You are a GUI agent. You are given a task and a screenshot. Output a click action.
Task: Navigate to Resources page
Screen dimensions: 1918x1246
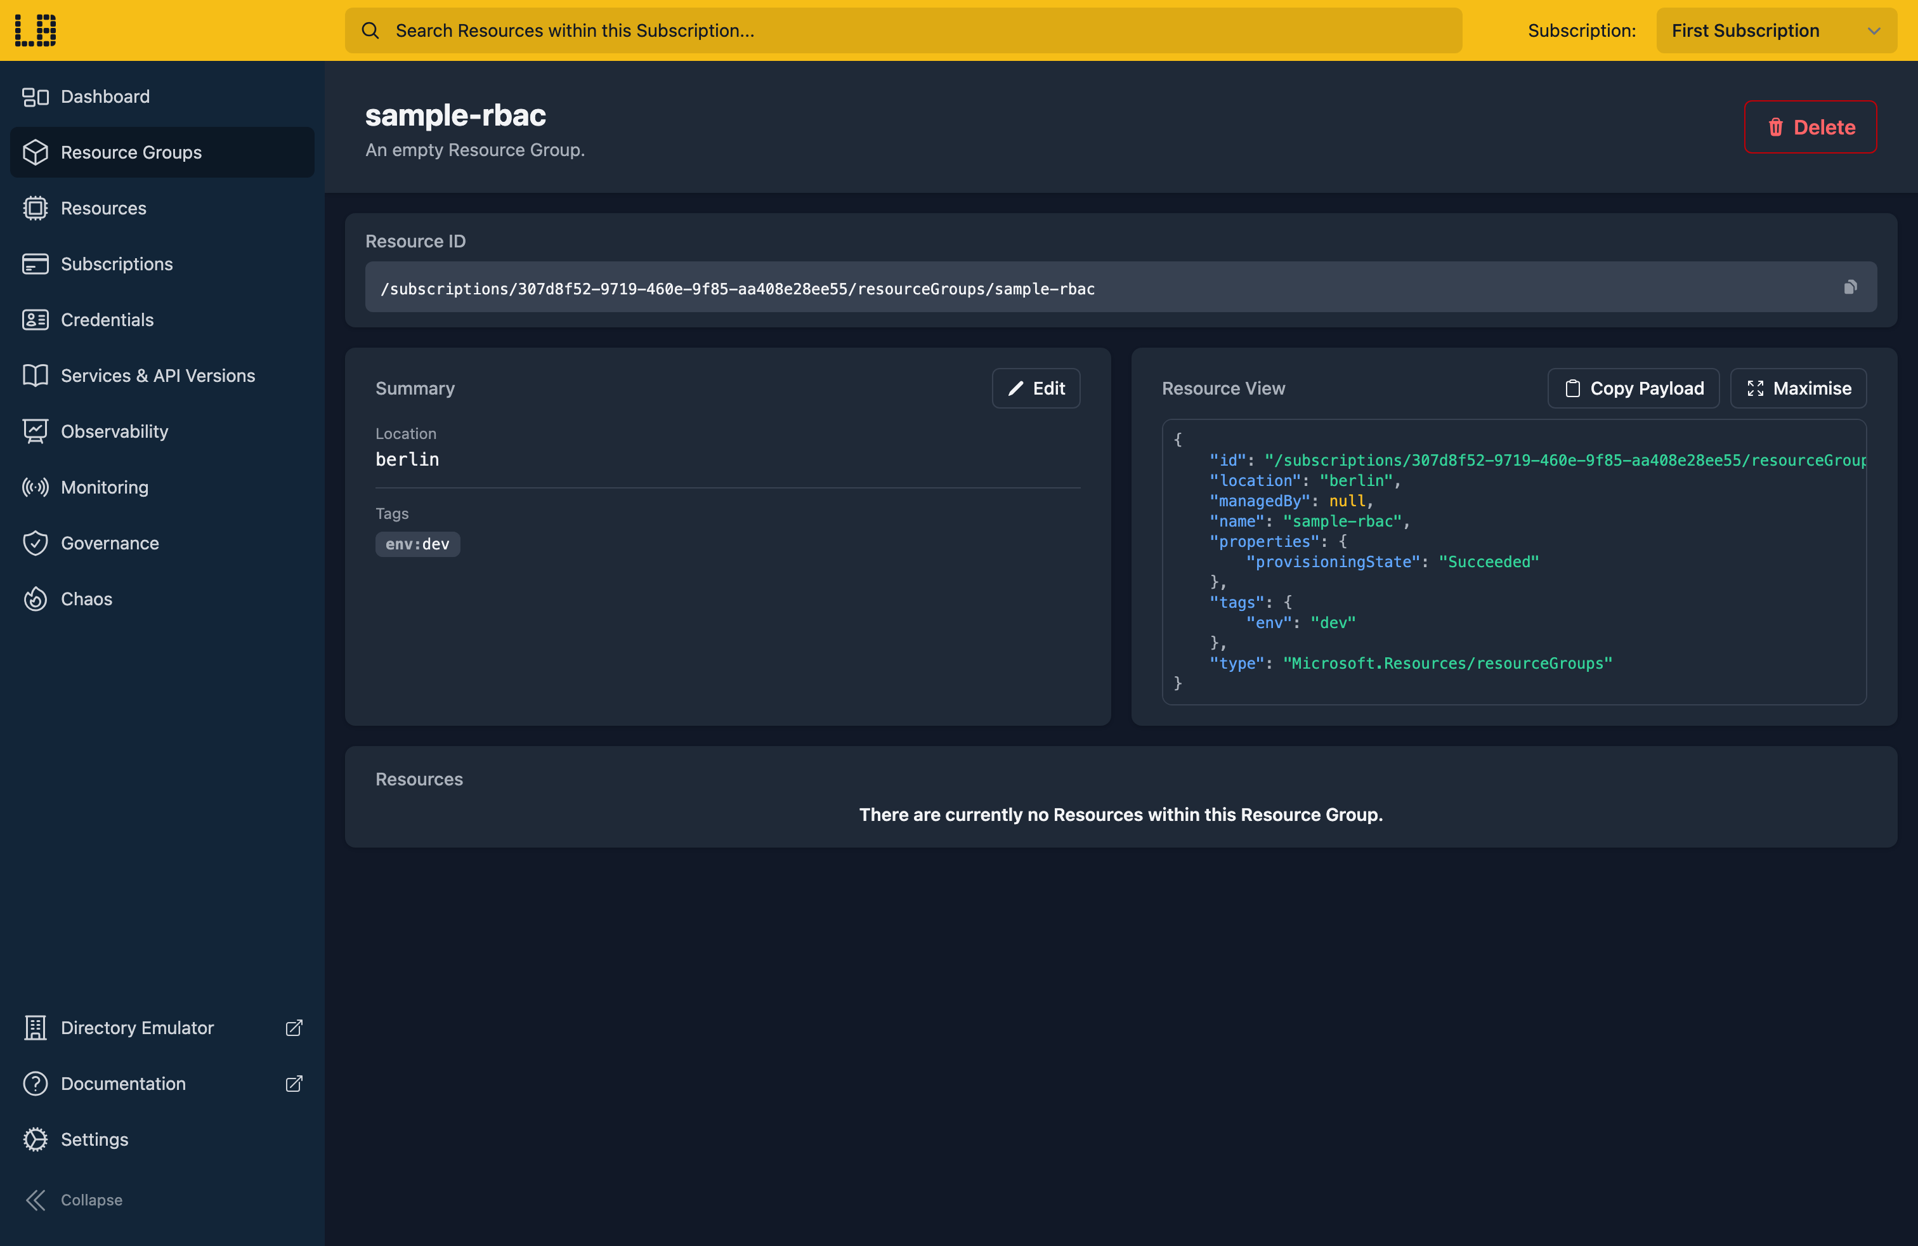click(x=162, y=208)
